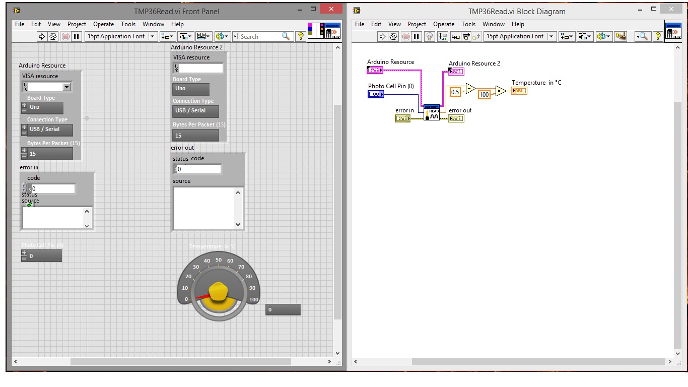Open Operate menu in Front Panel window
The image size is (688, 387).
(104, 24)
